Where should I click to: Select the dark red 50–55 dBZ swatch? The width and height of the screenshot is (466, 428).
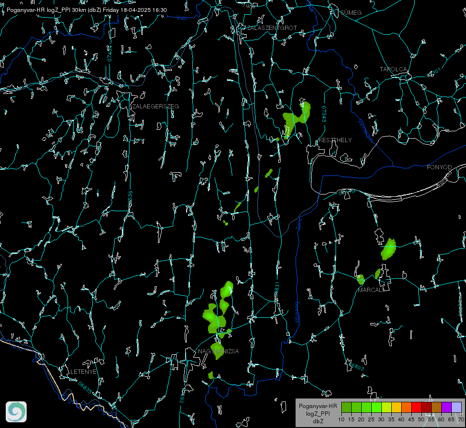426,407
